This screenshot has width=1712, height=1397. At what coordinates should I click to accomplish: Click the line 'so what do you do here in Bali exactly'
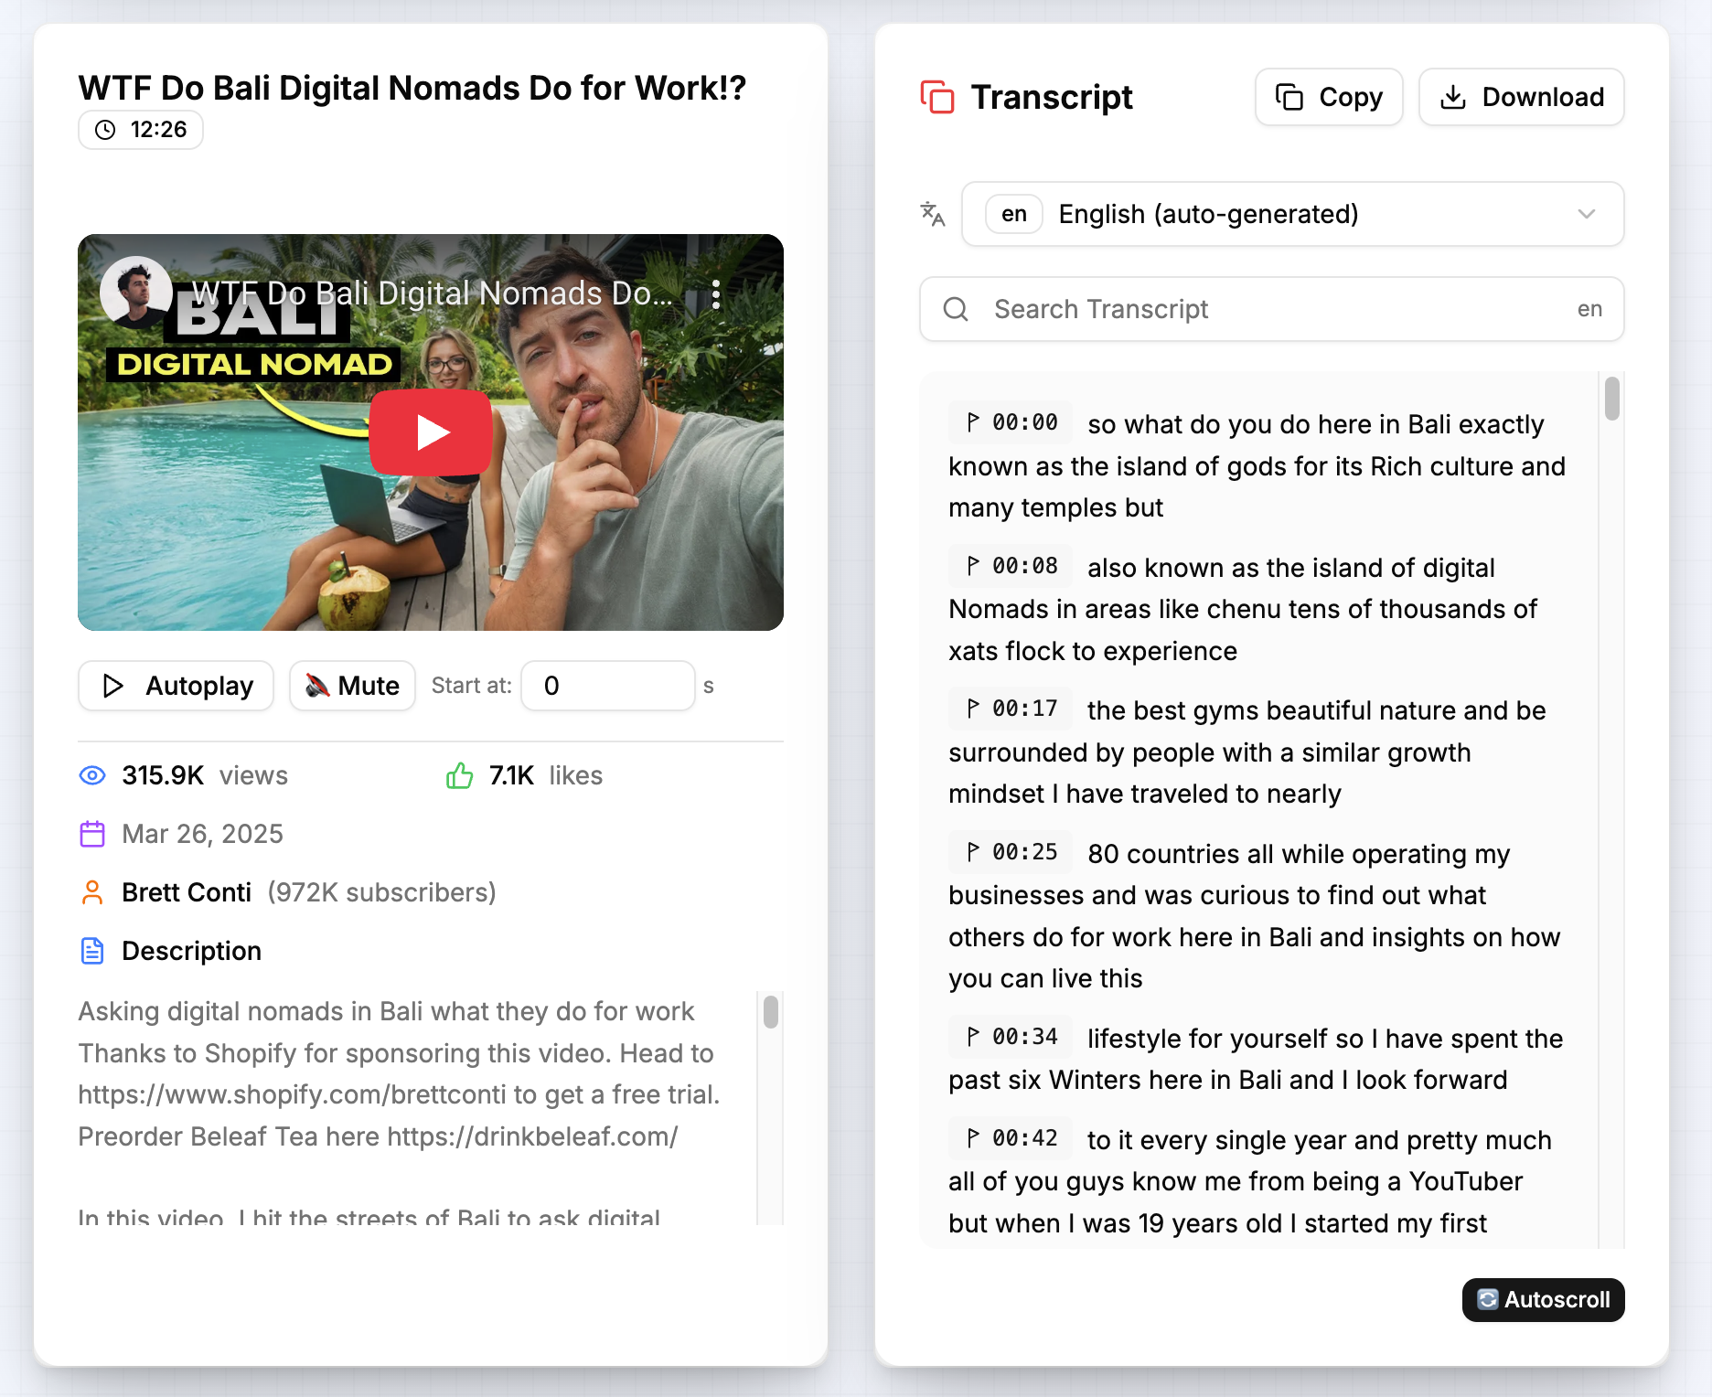1316,425
